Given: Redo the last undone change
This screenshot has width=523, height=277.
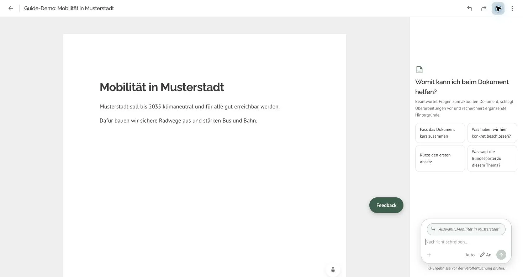Looking at the screenshot, I should (484, 8).
